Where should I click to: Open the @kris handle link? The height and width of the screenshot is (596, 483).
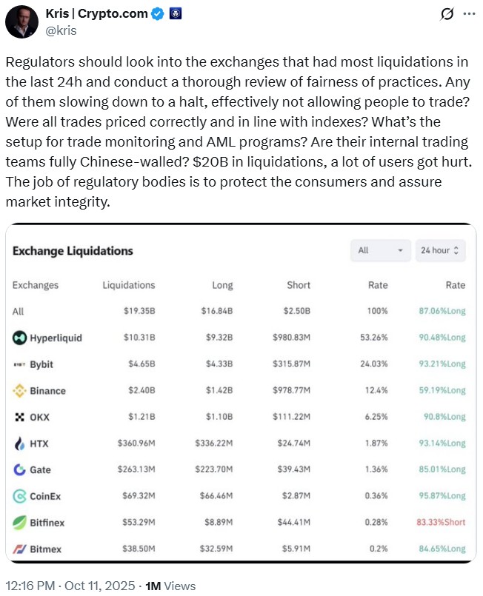tap(62, 30)
